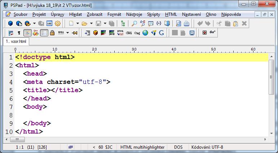Click the Google search G icon
The image size is (278, 153).
tap(161, 33)
